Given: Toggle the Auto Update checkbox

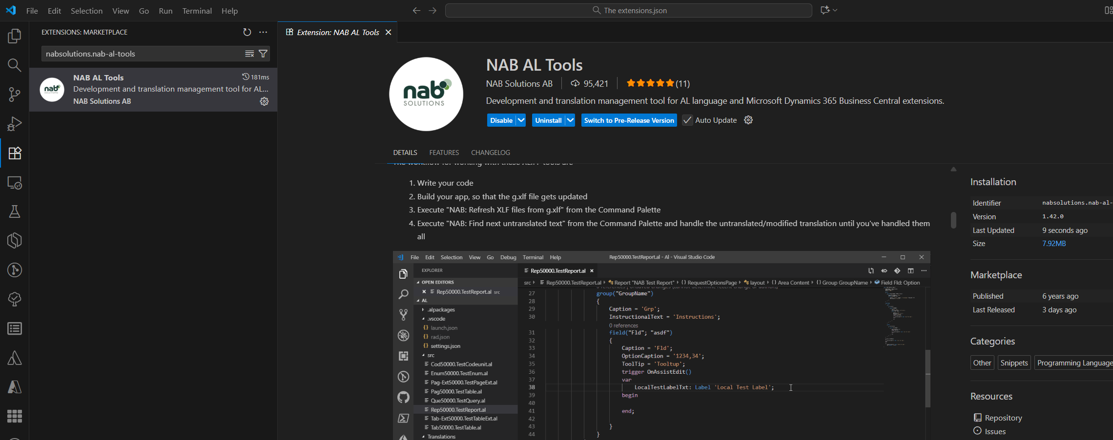Looking at the screenshot, I should click(687, 120).
